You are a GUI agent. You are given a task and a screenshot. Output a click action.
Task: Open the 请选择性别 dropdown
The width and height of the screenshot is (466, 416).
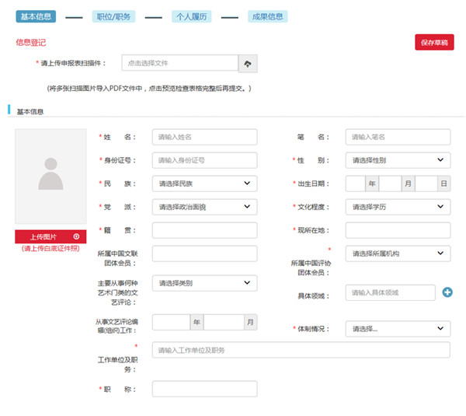(x=398, y=160)
